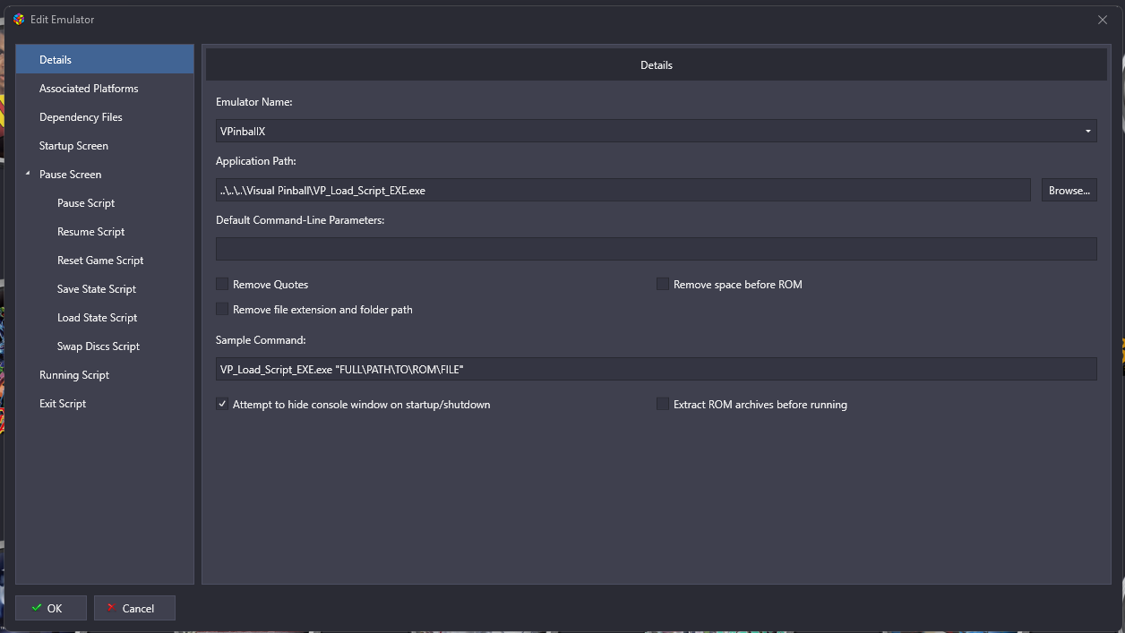1125x633 pixels.
Task: Focus the Default Command-Line Parameters field
Action: 656,249
